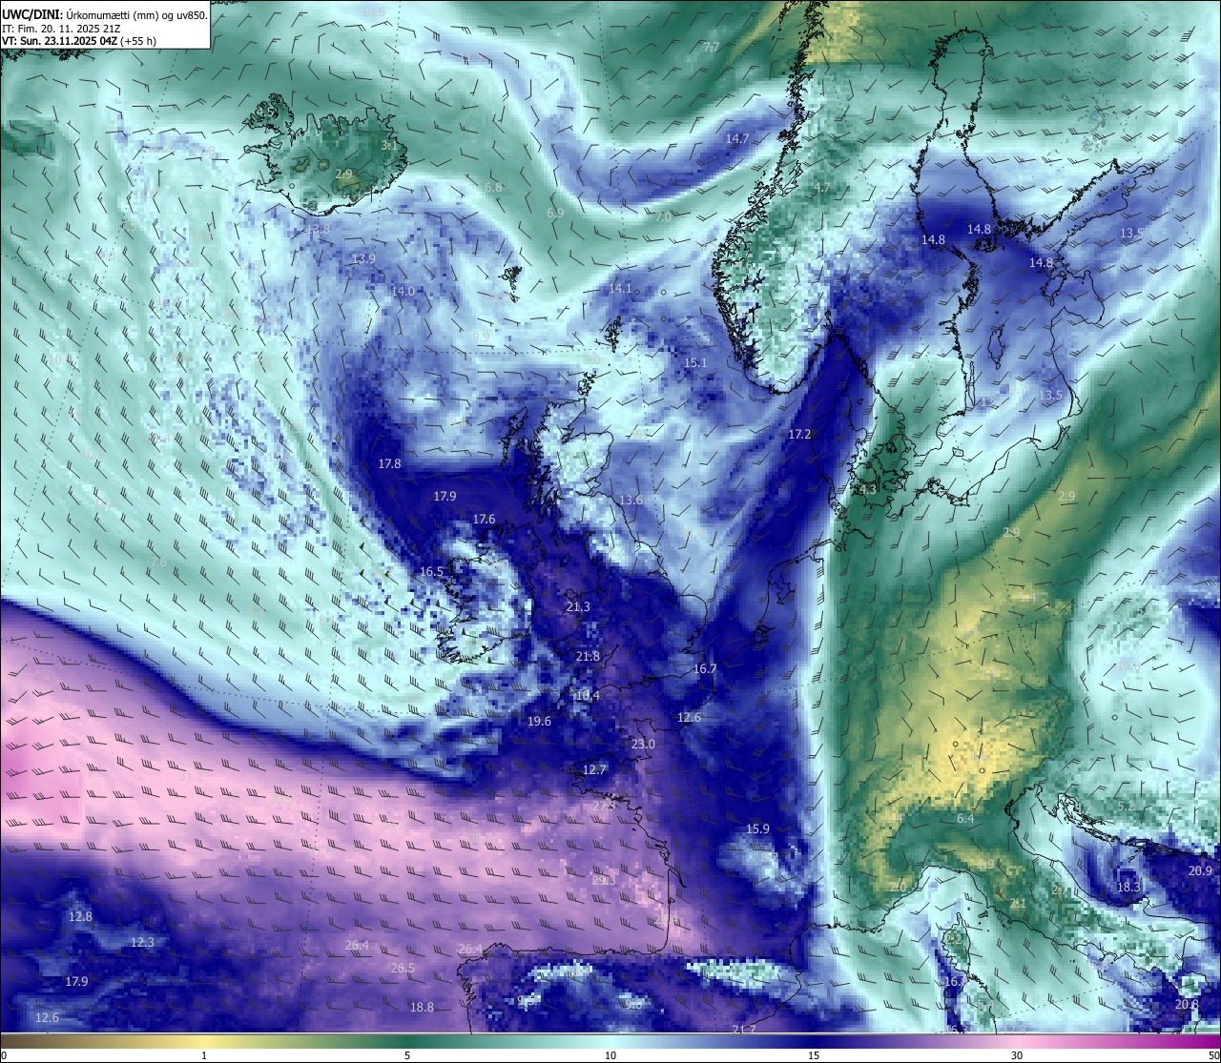Image resolution: width=1221 pixels, height=1063 pixels.
Task: Click the 15.1 value in North Sea
Action: 695,363
